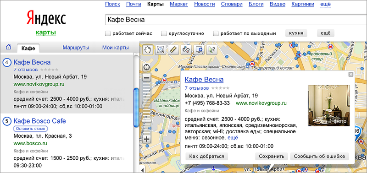
Task: Open the 1 фото cafe thumbnail
Action: coord(329,106)
